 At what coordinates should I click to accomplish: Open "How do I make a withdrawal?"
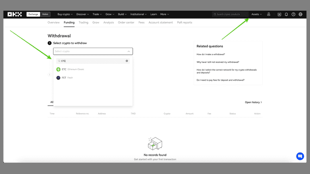point(211,54)
